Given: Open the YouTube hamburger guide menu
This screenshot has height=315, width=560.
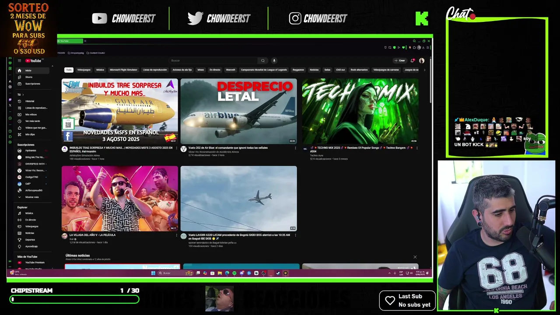Looking at the screenshot, I should click(x=19, y=61).
